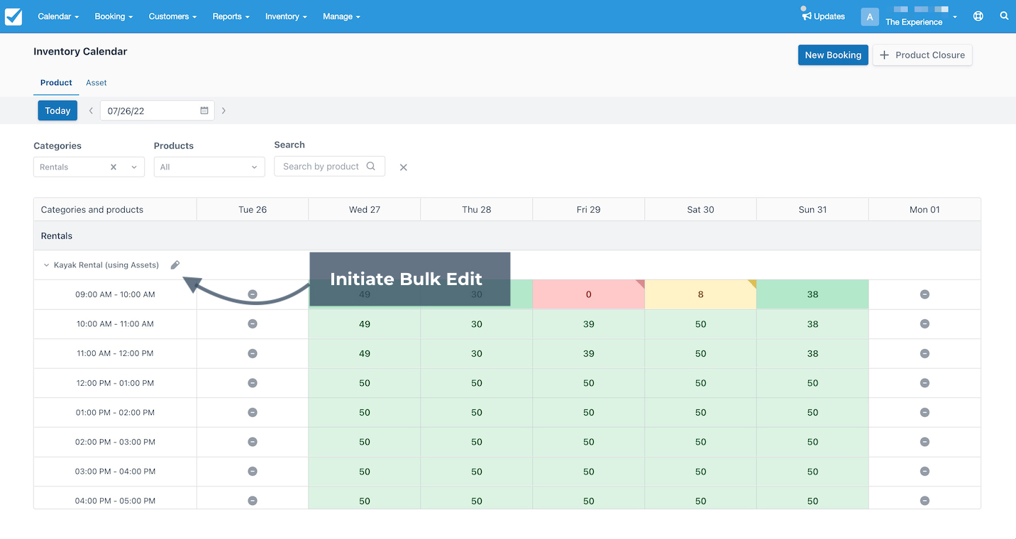The image size is (1016, 539).
Task: Click unavailable icon Tue 26 at 09:00 AM
Action: 253,294
